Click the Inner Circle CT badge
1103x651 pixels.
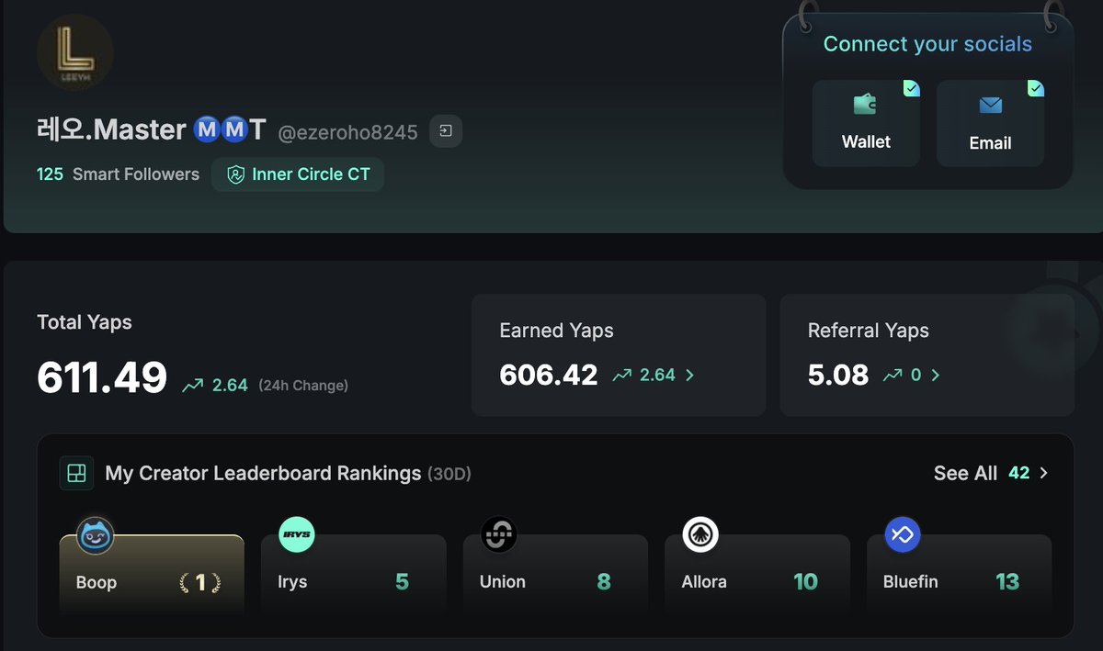coord(298,174)
